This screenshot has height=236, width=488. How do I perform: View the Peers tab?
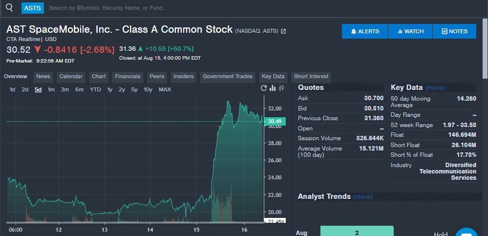(x=157, y=77)
